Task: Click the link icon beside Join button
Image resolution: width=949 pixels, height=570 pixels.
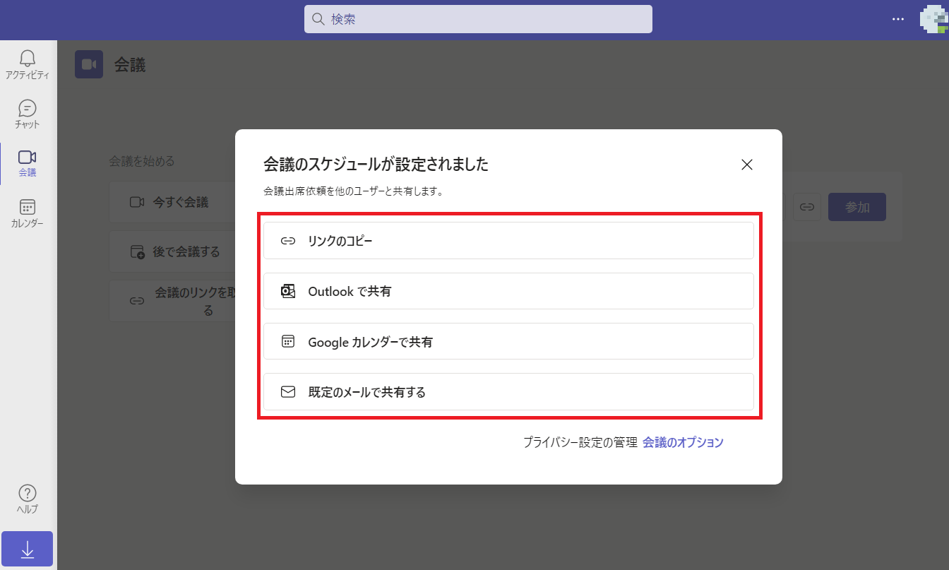Action: (x=806, y=208)
